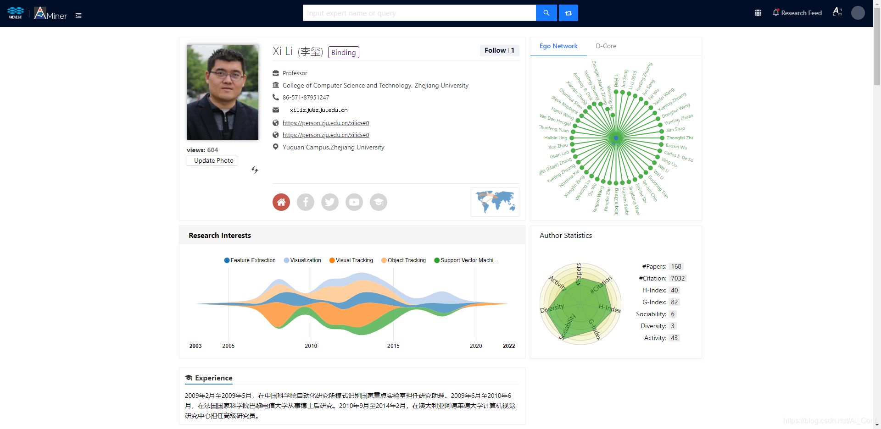Viewport: 881px width, 429px height.
Task: Click the Activity value 43
Action: 674,338
